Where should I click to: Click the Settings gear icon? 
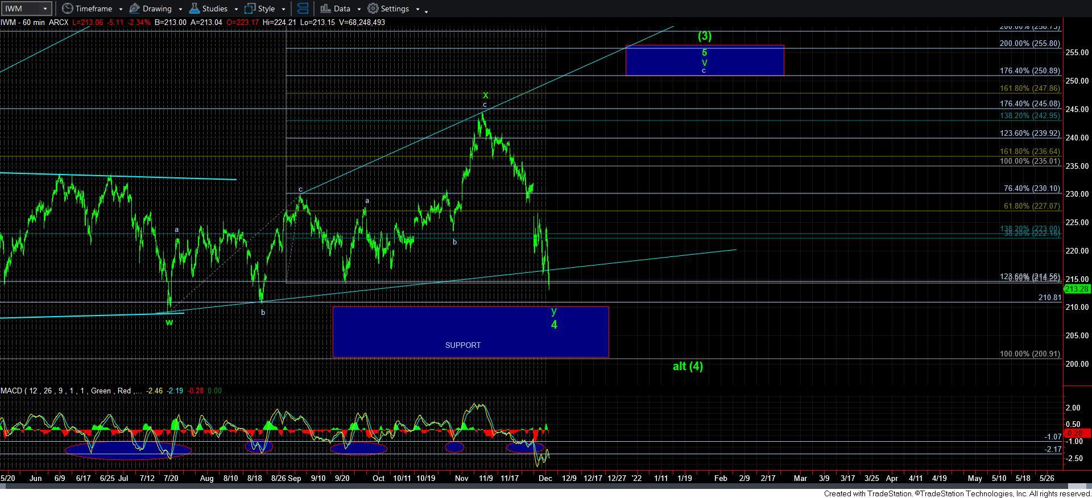tap(373, 9)
